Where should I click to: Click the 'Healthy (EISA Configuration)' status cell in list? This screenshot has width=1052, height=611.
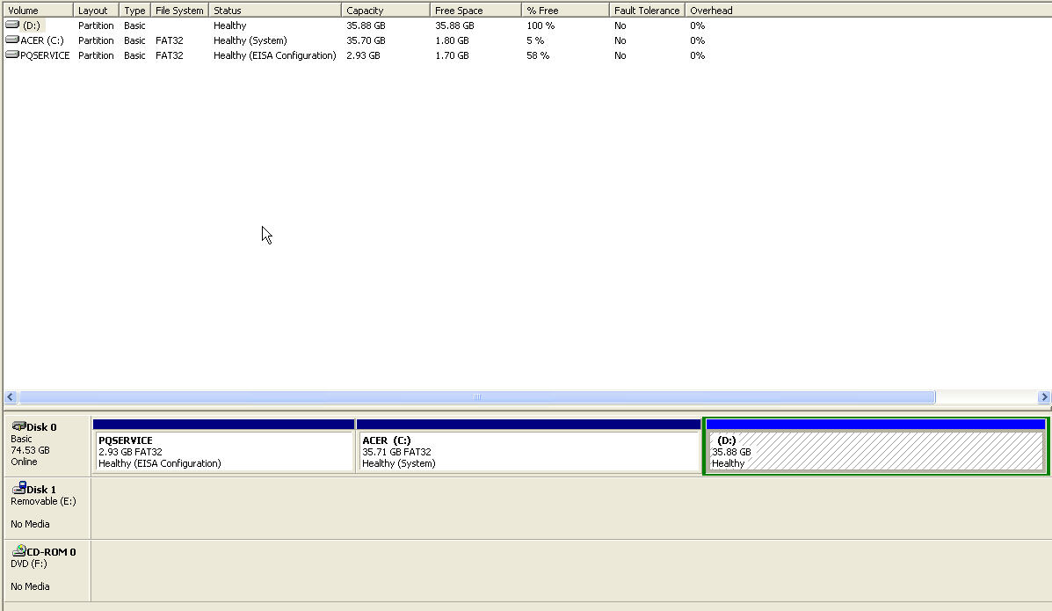point(274,55)
